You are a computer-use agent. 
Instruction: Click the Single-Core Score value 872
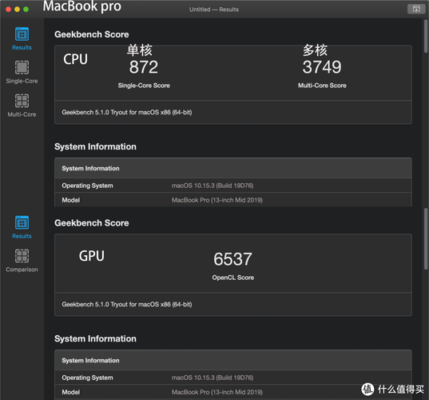[144, 67]
